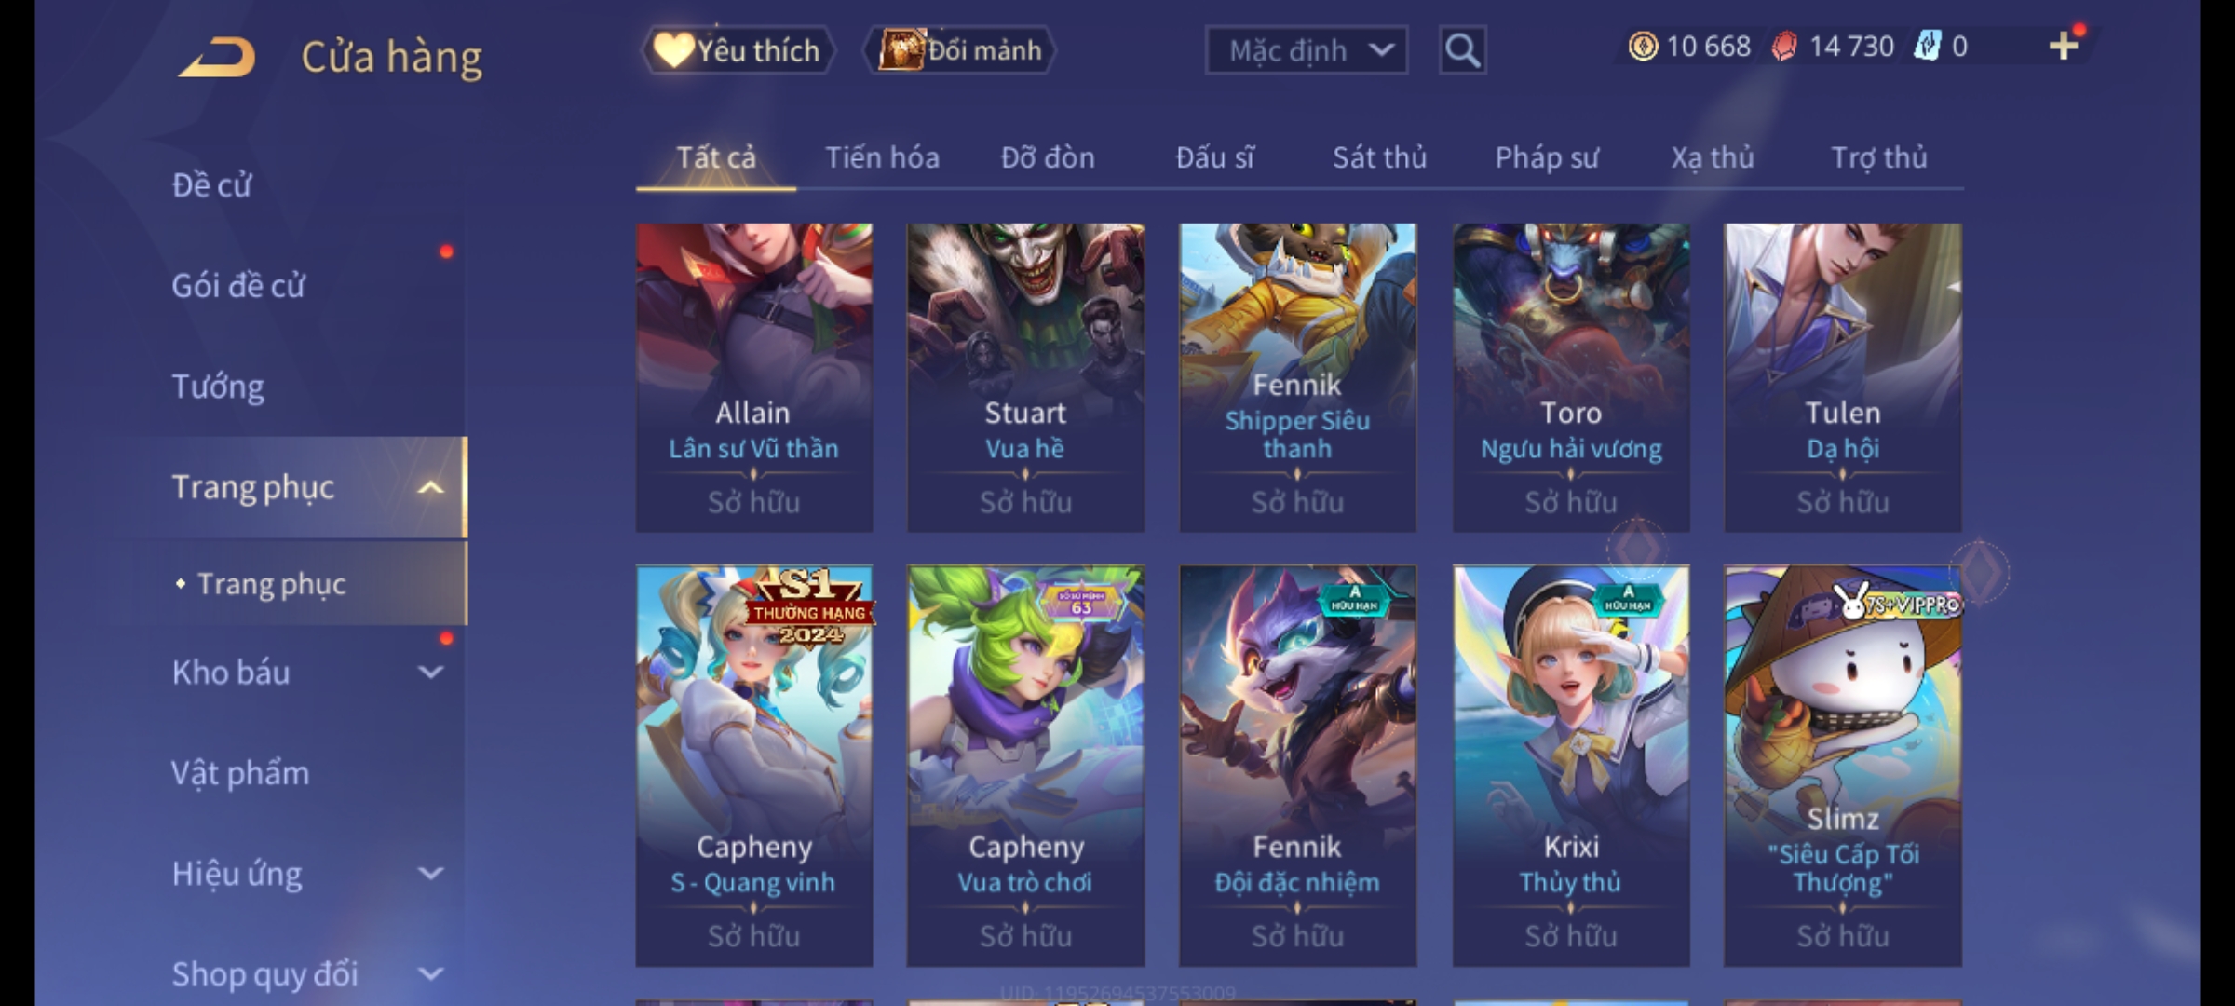
Task: Tap the back arrow beside Cửa hàng
Action: click(x=217, y=57)
